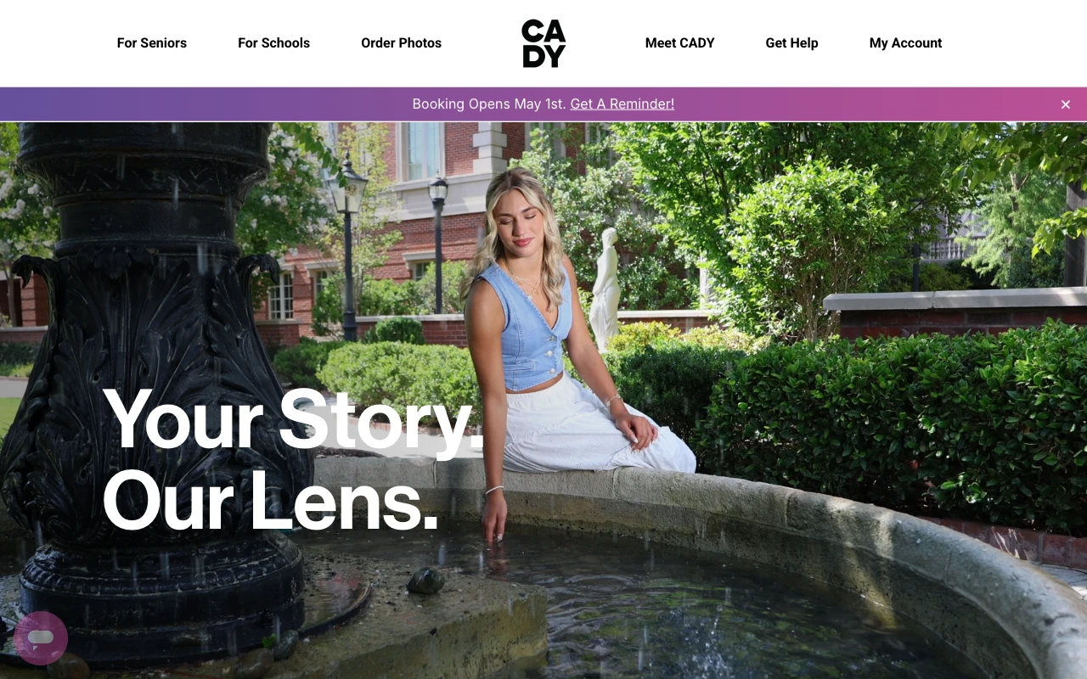
Task: Expand the Get Help menu
Action: [791, 43]
